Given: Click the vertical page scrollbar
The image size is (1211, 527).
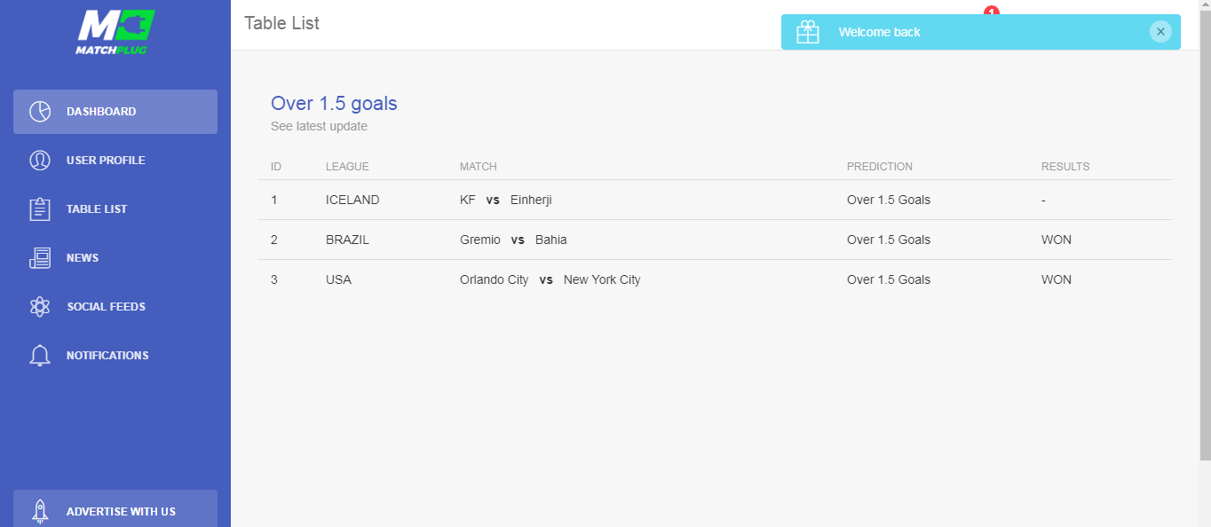Looking at the screenshot, I should pos(1205,231).
